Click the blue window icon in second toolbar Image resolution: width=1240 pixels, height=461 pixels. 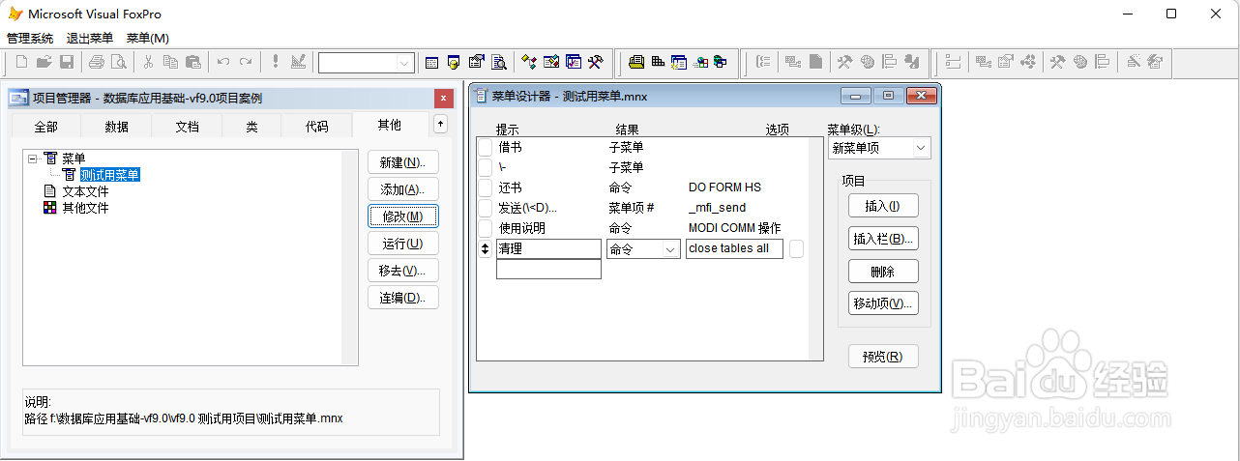coord(679,62)
